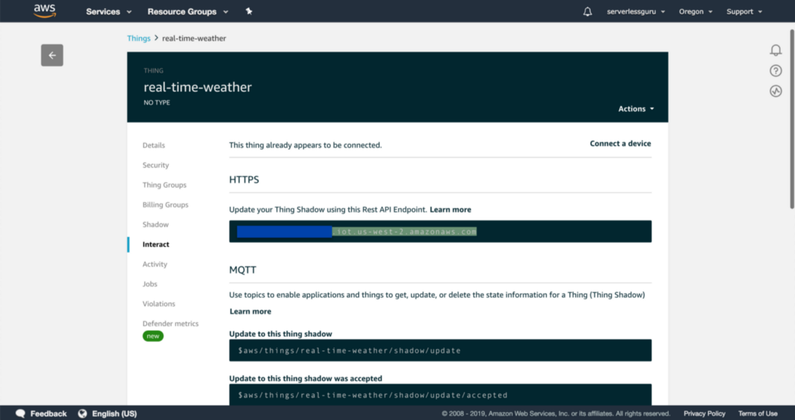
Task: Click Learn more link under HTTPS
Action: pyautogui.click(x=450, y=210)
